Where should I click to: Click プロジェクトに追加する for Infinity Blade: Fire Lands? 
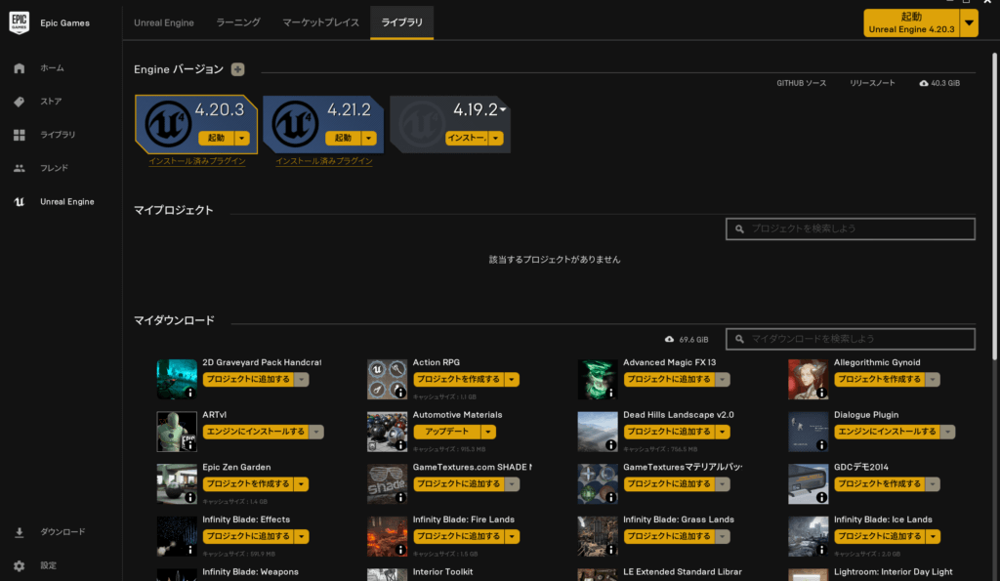(x=459, y=536)
